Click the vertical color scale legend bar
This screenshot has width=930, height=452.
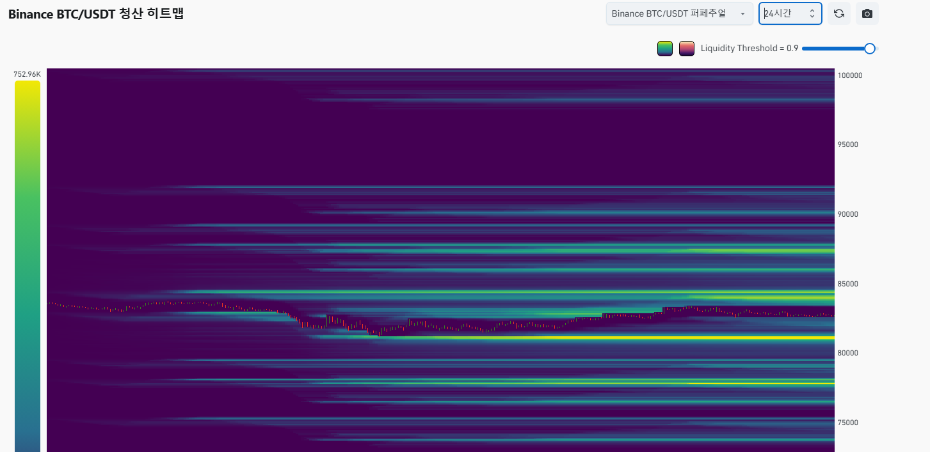click(28, 266)
